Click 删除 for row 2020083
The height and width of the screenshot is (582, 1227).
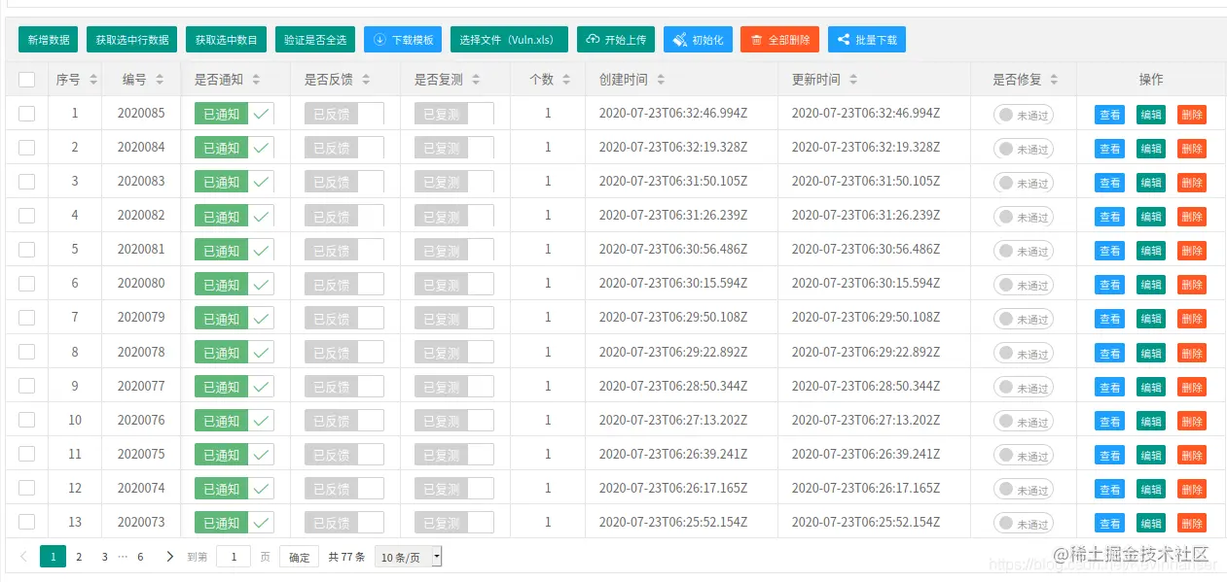(x=1192, y=183)
